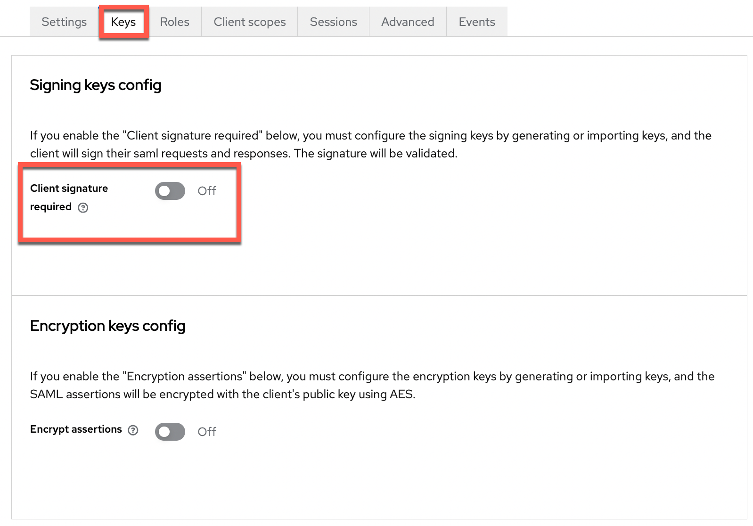
Task: Click Off text beside Encrypt assertions toggle
Action: click(206, 432)
